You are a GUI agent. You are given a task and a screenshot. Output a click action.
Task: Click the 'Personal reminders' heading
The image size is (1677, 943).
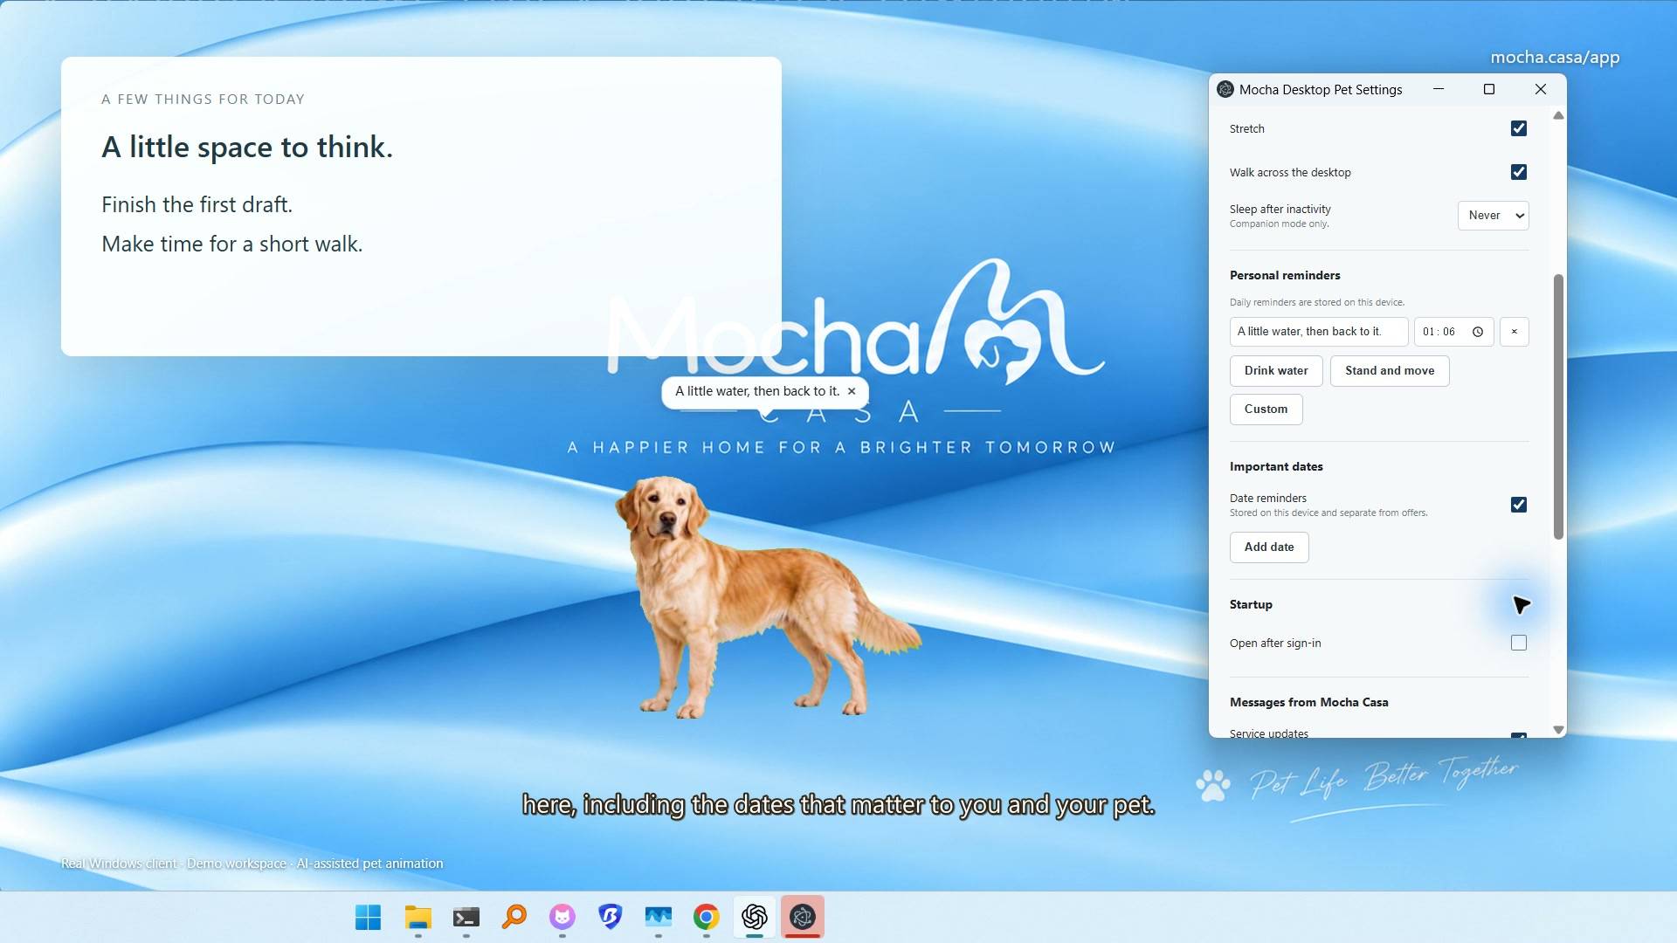point(1285,275)
